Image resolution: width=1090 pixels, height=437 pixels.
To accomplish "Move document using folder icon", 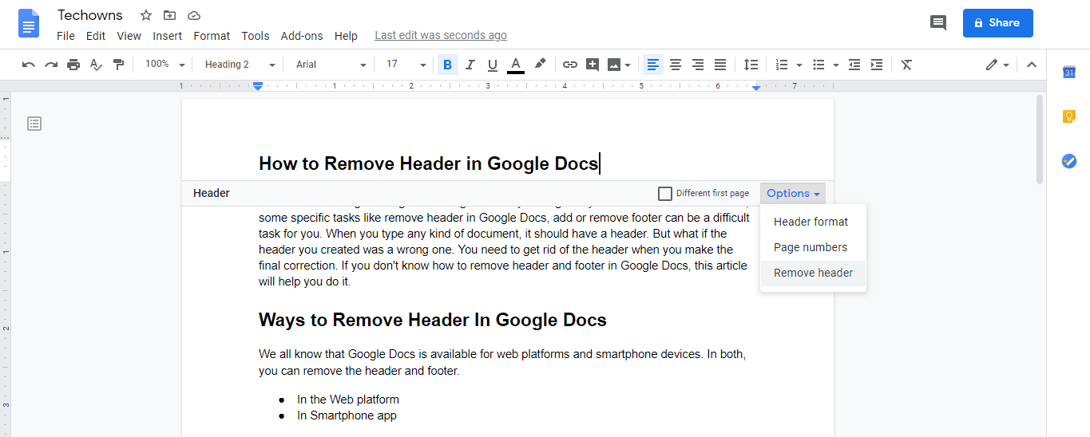I will [169, 15].
